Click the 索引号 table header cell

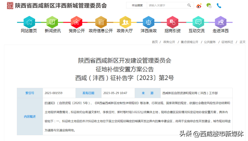[x=30, y=93]
